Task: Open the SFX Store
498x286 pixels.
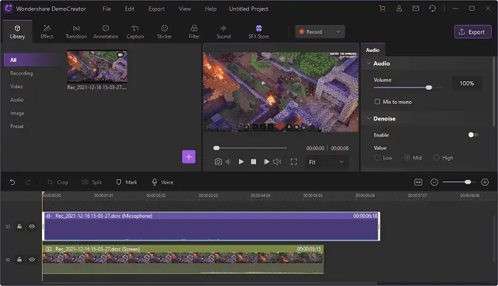Action: (x=259, y=32)
